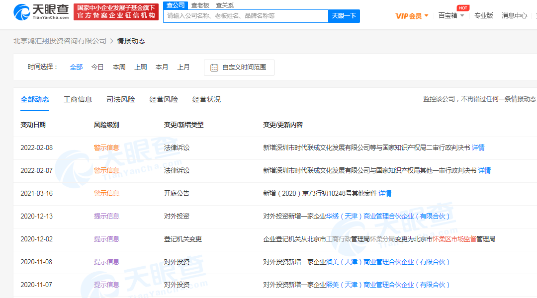Screen dimensions: 537x298
Task: Click the 天眼一下 search button
Action: [x=344, y=16]
